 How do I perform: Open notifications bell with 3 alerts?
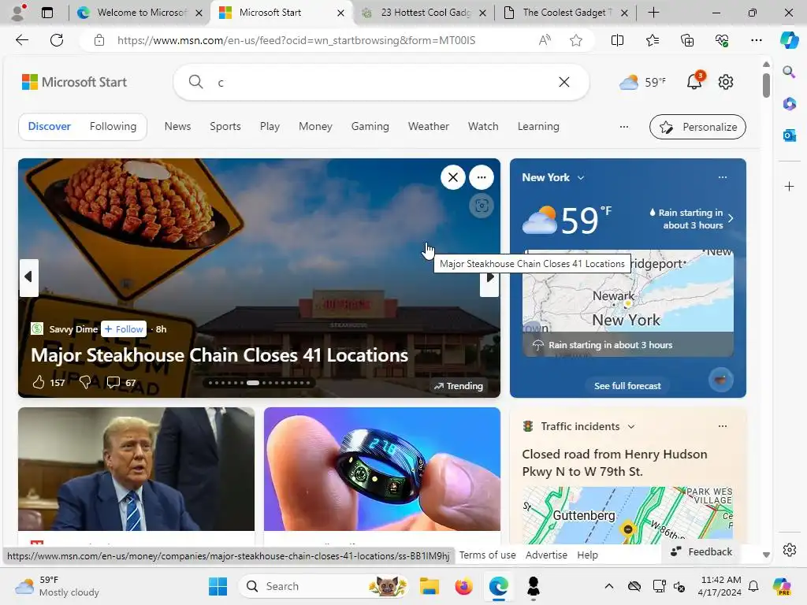[x=694, y=81]
